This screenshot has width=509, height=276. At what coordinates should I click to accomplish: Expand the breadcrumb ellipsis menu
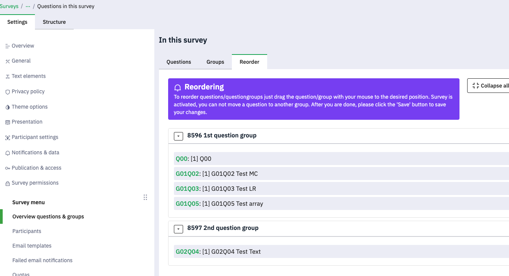coord(28,6)
